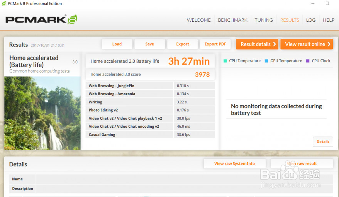The image size is (339, 197).
Task: Open the TUNING tab
Action: tap(264, 20)
